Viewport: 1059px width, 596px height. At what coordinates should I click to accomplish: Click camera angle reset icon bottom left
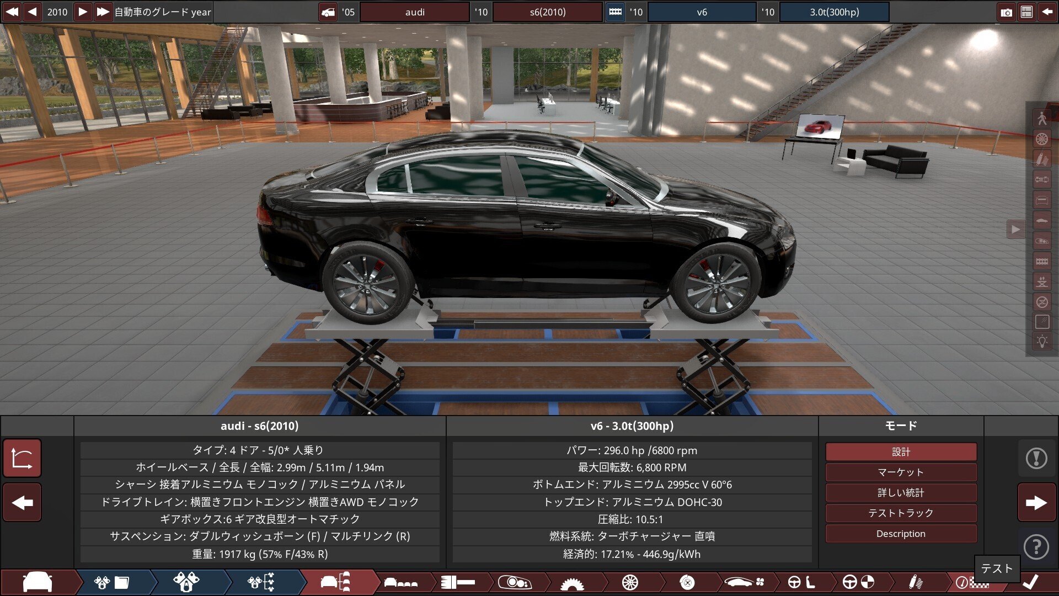(22, 458)
